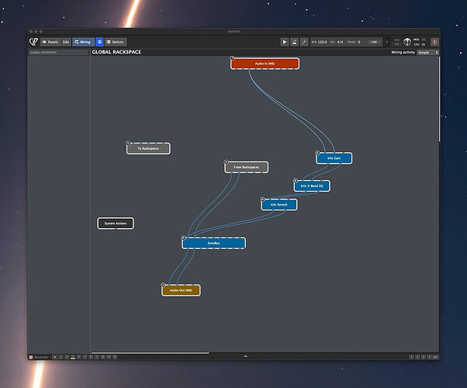Toggle bypass icon on kHs Gain
Image resolution: width=467 pixels, height=388 pixels.
pyautogui.click(x=317, y=153)
